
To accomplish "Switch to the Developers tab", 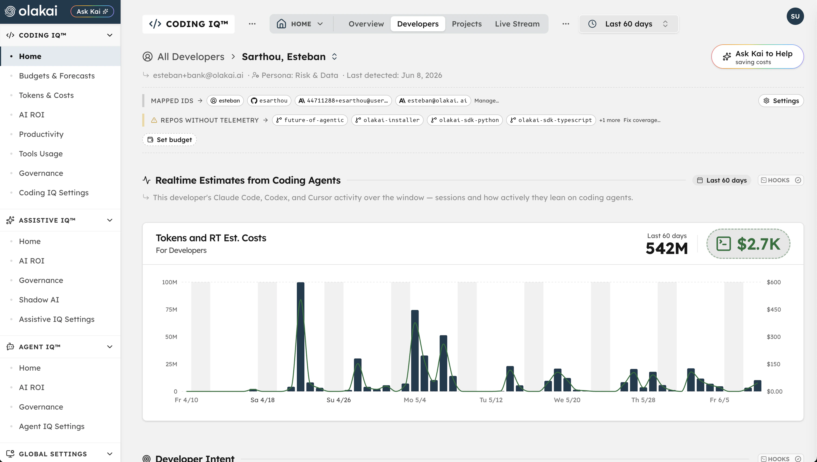I will 418,24.
